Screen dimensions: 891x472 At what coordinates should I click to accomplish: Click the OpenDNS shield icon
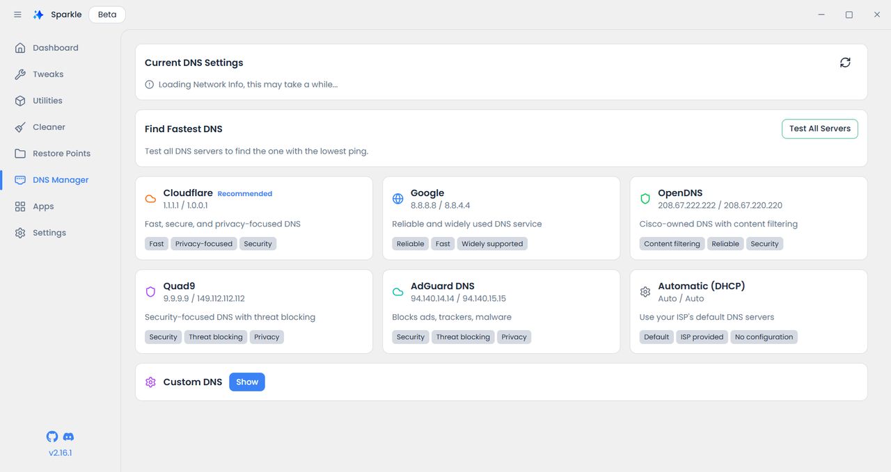(x=645, y=199)
